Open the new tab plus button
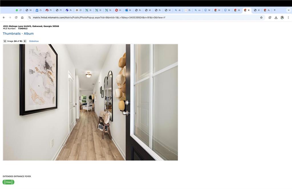Screen dimensions: 292x189 pos(275,10)
